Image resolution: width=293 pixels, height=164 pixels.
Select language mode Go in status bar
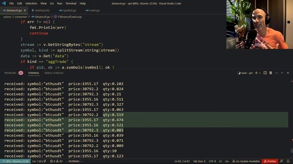[227, 161]
